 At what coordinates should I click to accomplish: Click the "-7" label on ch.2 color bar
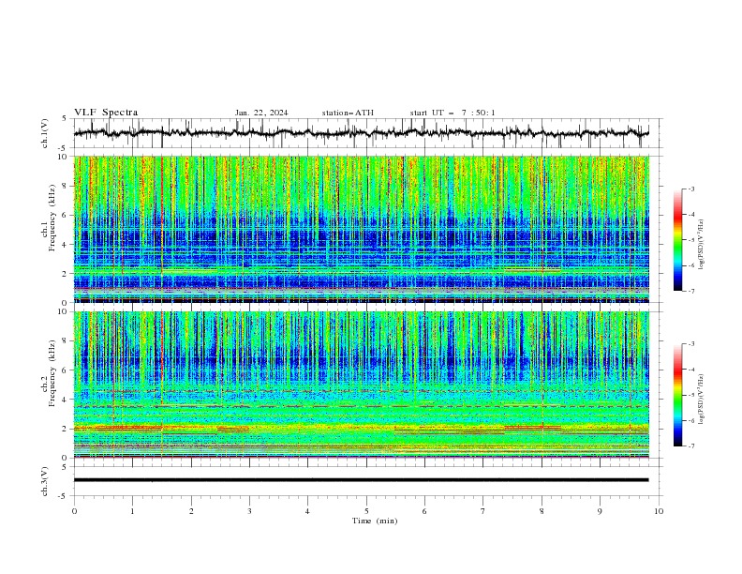coord(691,446)
